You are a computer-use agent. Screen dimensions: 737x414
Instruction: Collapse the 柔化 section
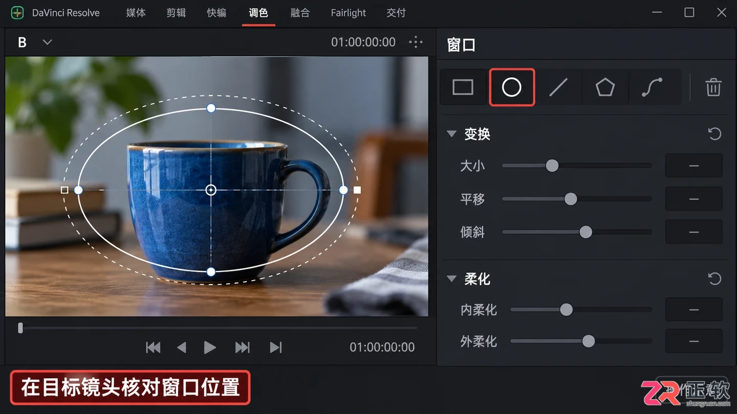click(x=451, y=279)
